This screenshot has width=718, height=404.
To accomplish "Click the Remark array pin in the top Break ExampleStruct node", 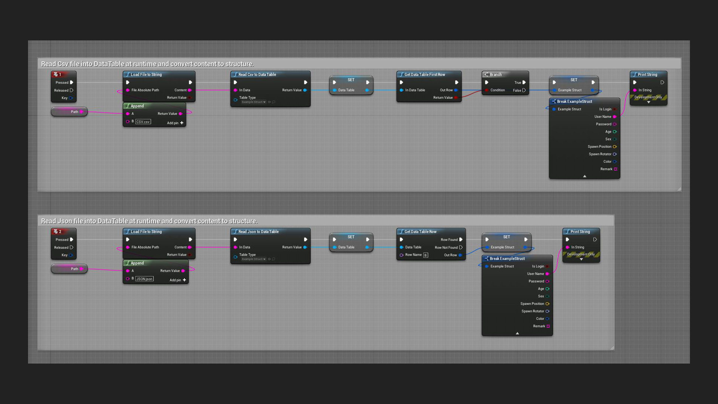I will [616, 169].
